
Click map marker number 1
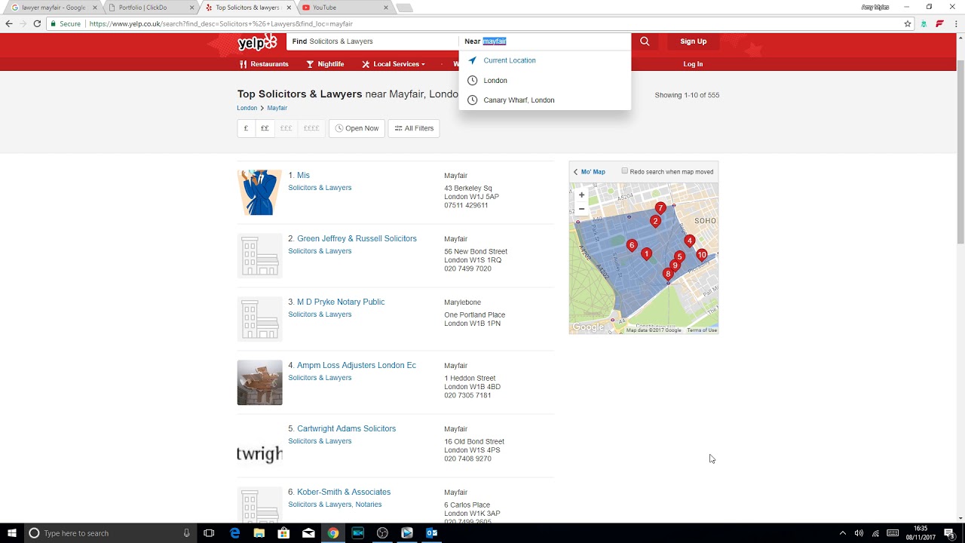646,254
